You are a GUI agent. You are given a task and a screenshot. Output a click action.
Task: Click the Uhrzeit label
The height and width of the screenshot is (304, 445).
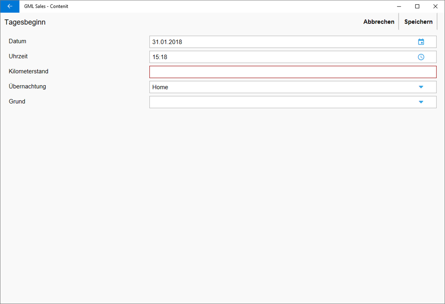tap(18, 56)
